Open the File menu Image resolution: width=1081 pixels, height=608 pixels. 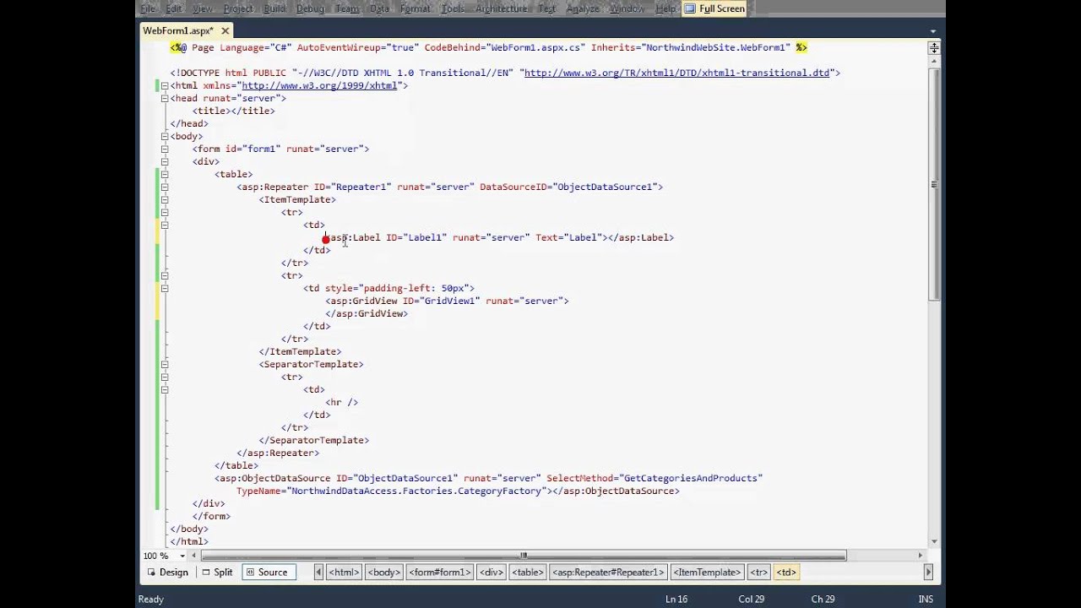click(147, 8)
